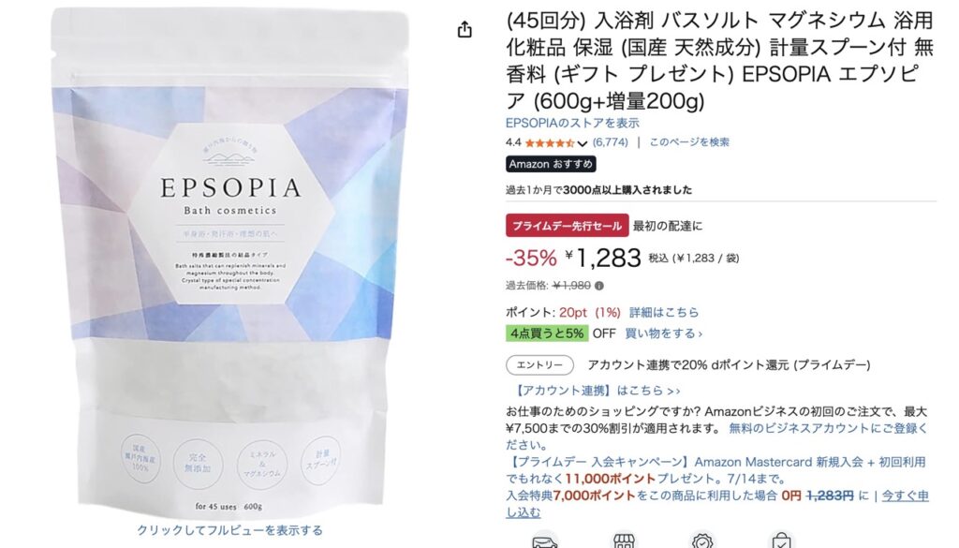The height and width of the screenshot is (548, 959).
Task: Click 詳細はこちら points details link
Action: point(664,312)
